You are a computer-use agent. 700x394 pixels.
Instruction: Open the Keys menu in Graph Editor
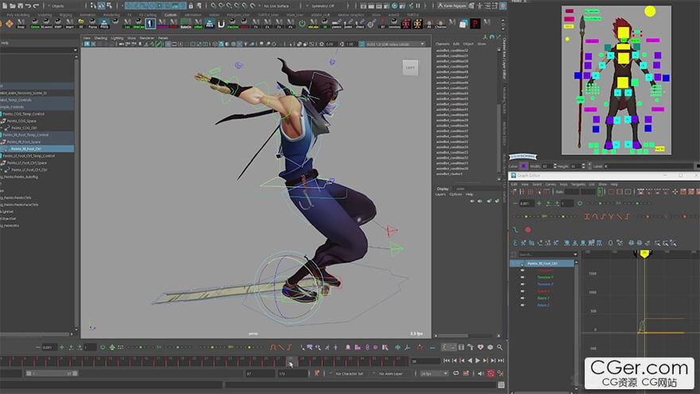(564, 184)
